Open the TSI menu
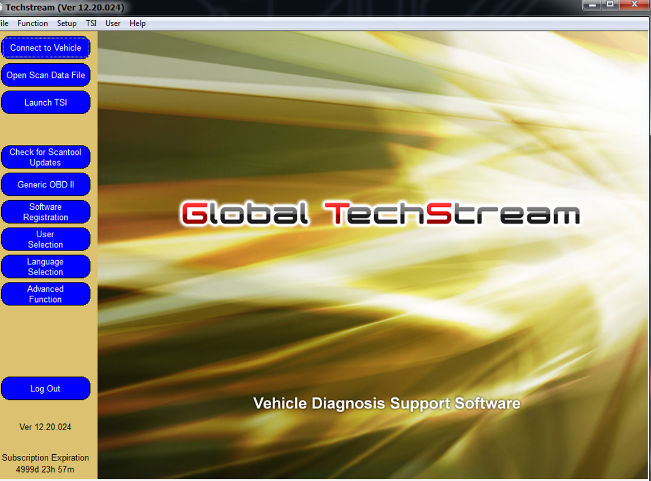The height and width of the screenshot is (481, 651). click(91, 23)
